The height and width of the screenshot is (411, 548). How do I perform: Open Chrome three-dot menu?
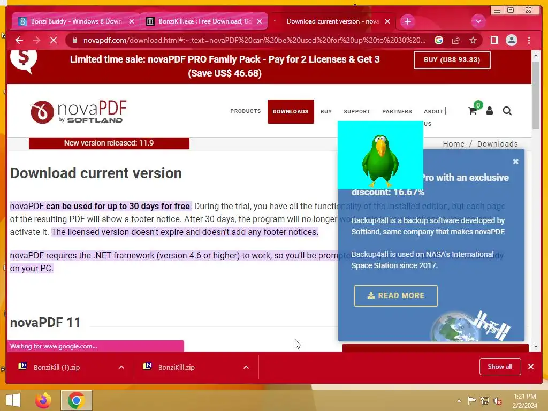529,40
